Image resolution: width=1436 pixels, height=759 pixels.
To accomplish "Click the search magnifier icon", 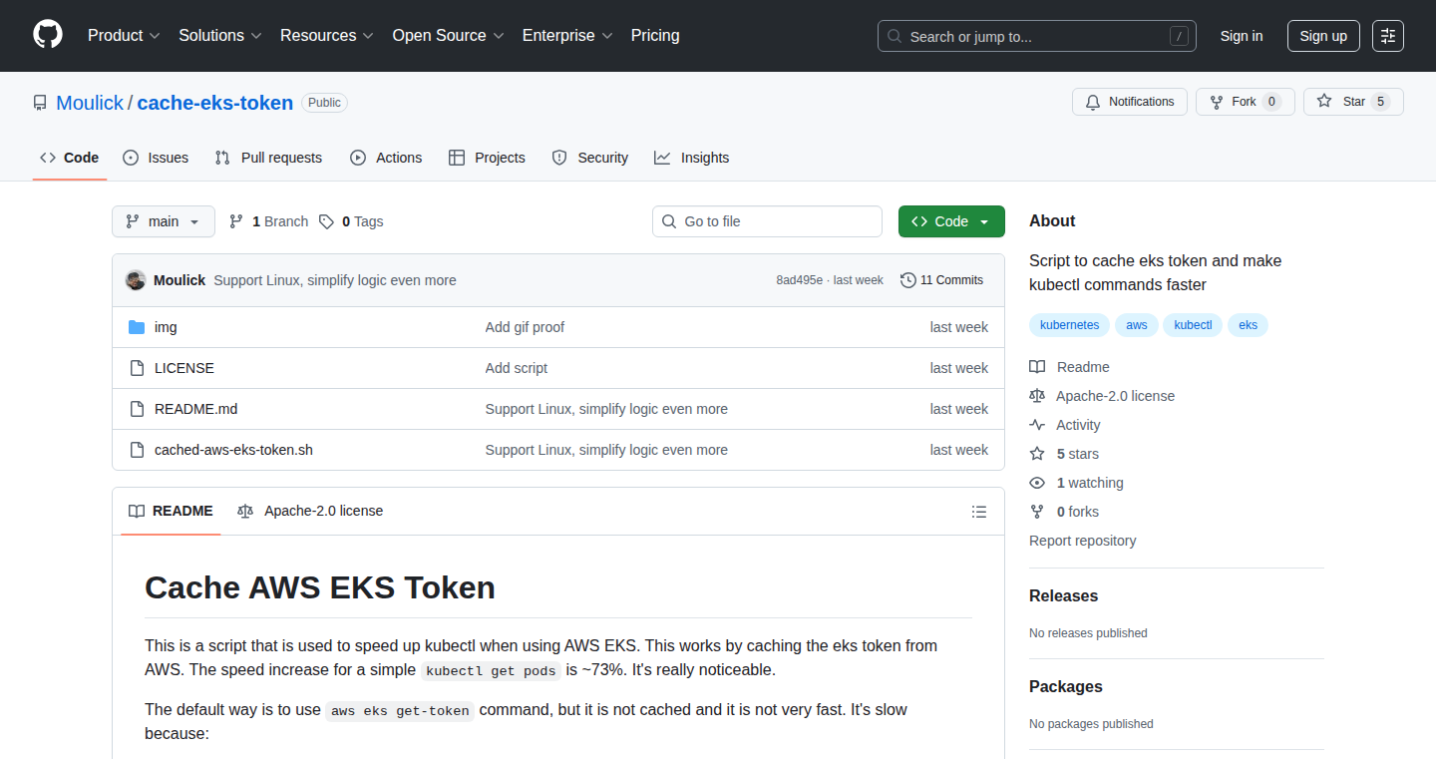I will (895, 37).
